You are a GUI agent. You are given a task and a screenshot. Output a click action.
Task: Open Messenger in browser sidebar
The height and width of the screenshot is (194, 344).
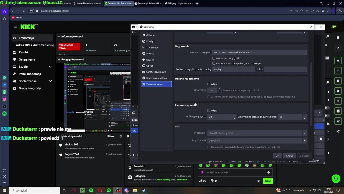click(x=5, y=85)
